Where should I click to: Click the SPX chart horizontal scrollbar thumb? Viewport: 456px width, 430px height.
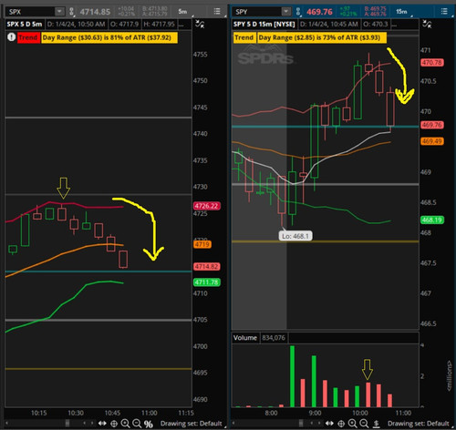point(67,423)
